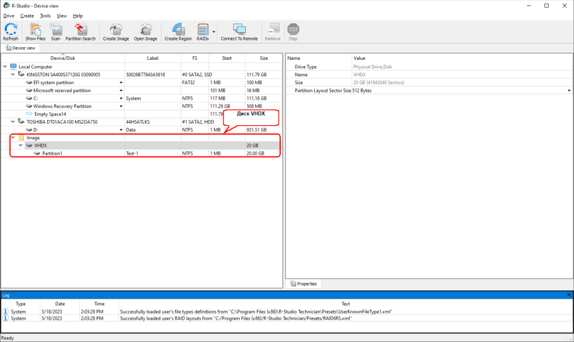This screenshot has height=342, width=574.
Task: Select the RAID6RS.xml log entry
Action: (286, 318)
